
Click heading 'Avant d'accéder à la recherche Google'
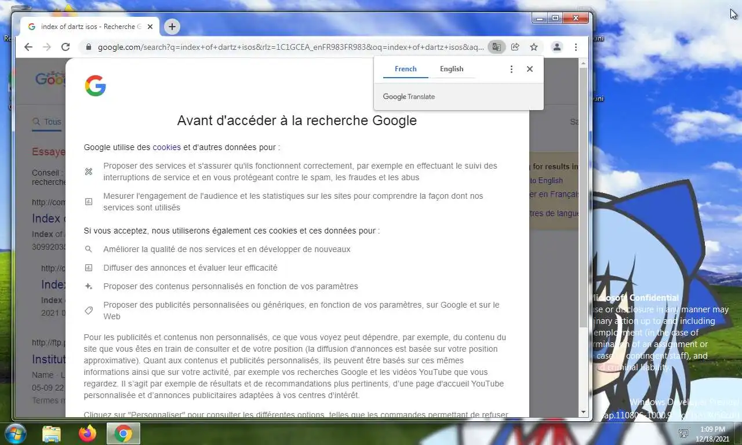(x=297, y=121)
